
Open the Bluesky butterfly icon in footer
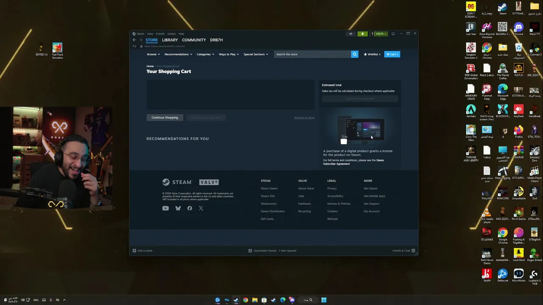tap(178, 208)
